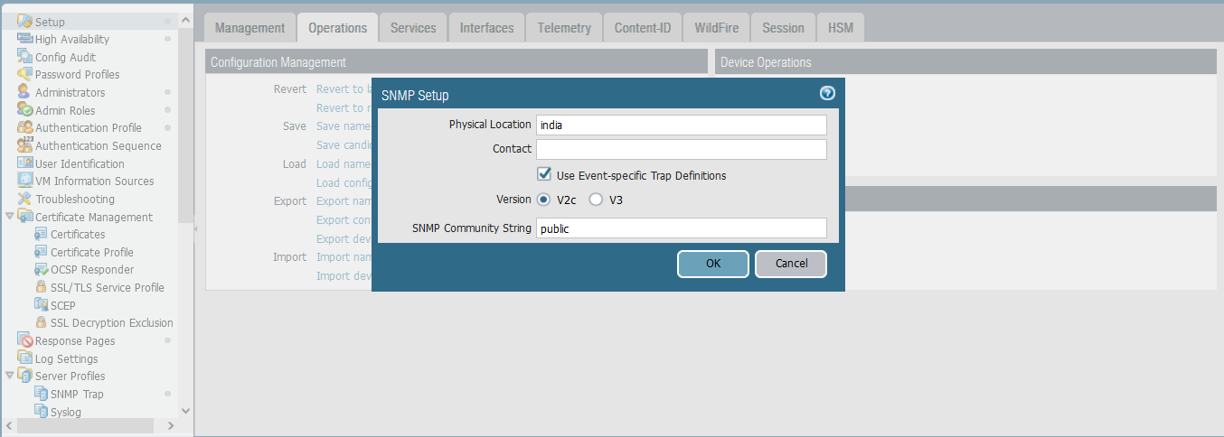Click the Certificate Profile icon
Viewport: 1224px width, 437px height.
coord(41,252)
